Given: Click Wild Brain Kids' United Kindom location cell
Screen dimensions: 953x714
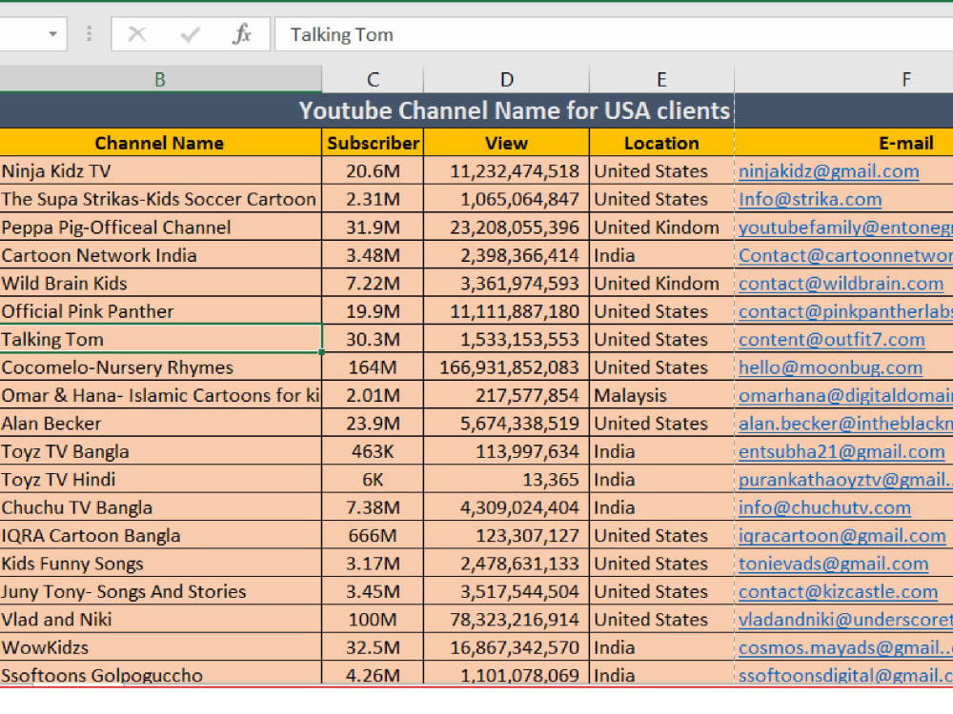Looking at the screenshot, I should click(x=661, y=283).
